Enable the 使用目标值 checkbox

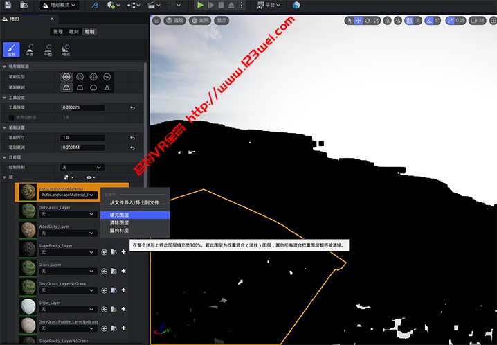[10, 117]
